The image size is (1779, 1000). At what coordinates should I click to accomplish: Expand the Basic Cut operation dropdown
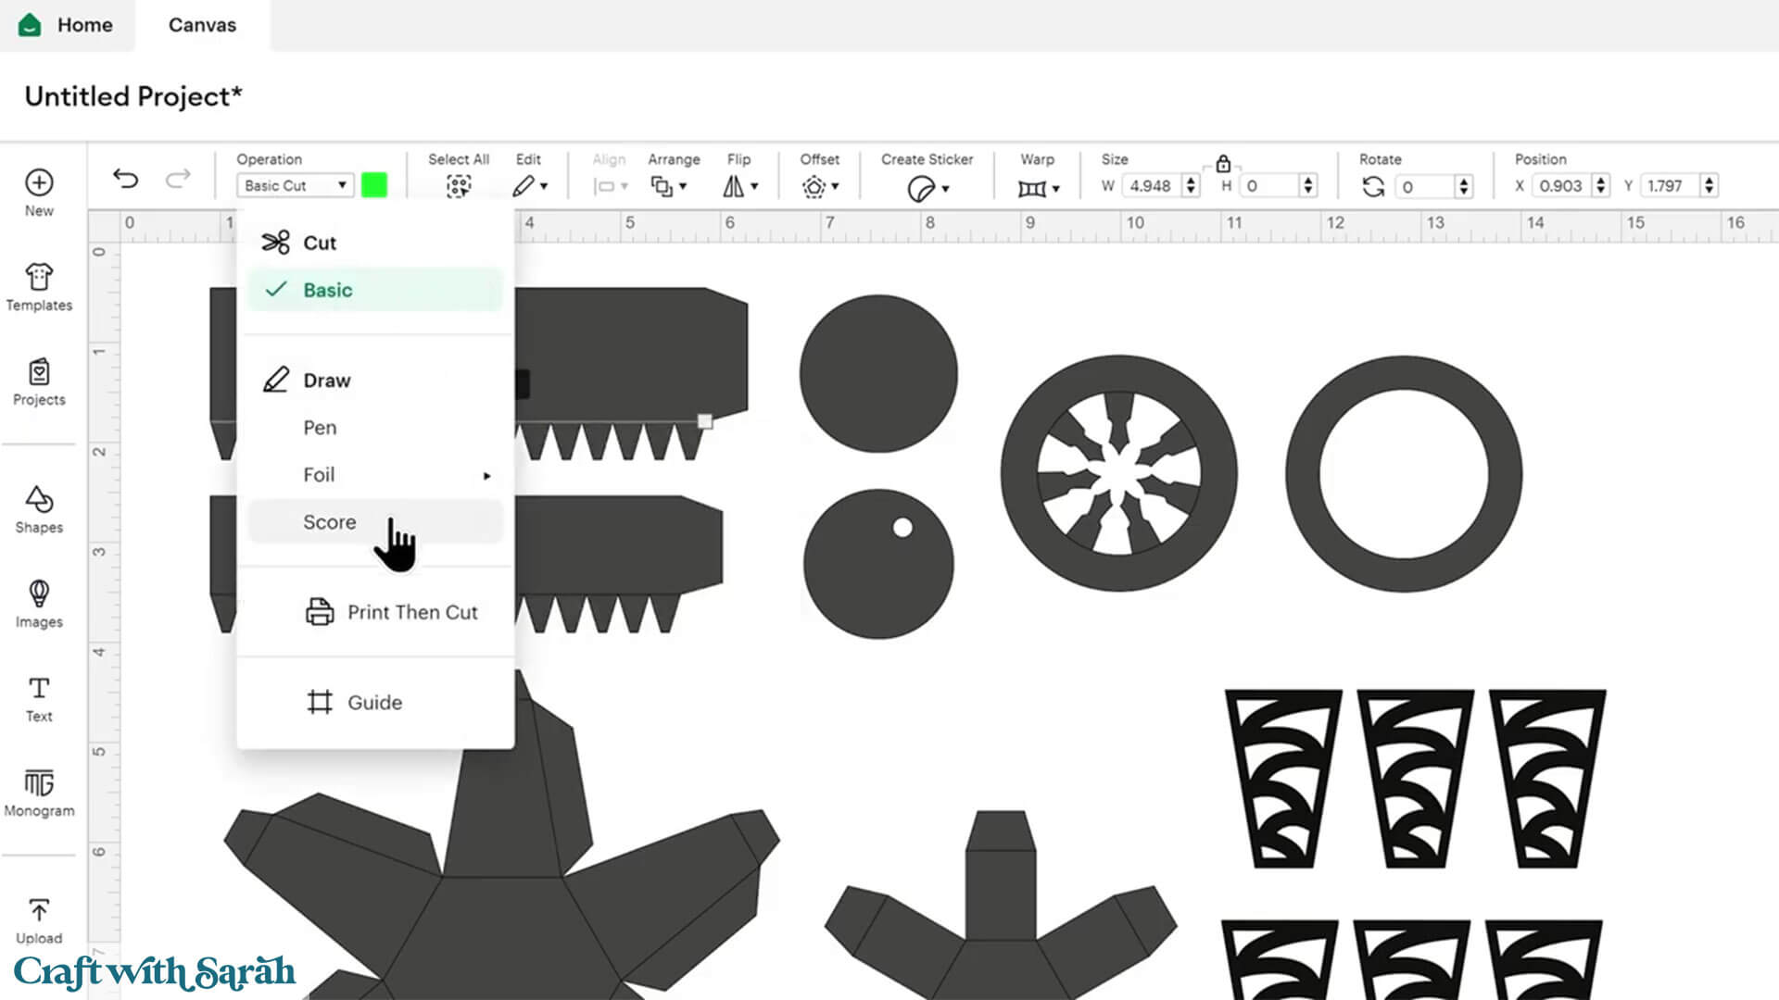click(295, 185)
